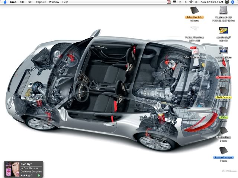
Task: Open the File menu
Action: (x=22, y=2)
